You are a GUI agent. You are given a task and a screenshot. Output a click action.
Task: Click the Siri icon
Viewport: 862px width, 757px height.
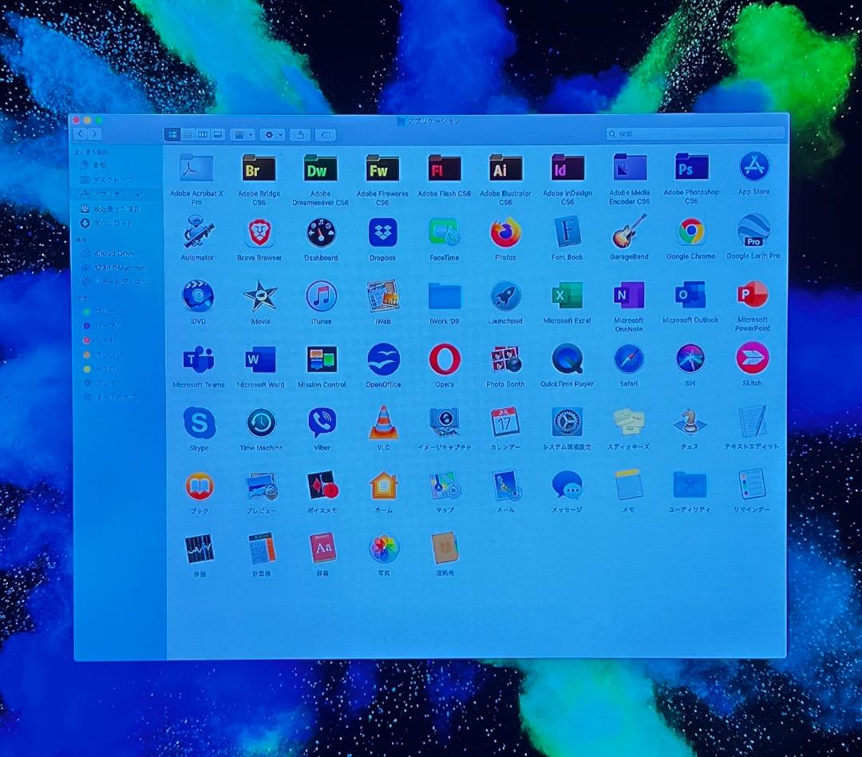tap(690, 359)
